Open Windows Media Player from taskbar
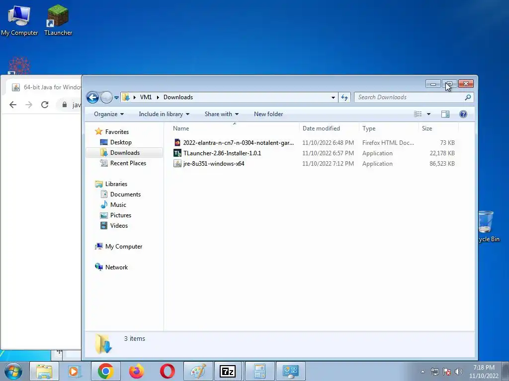 point(75,371)
